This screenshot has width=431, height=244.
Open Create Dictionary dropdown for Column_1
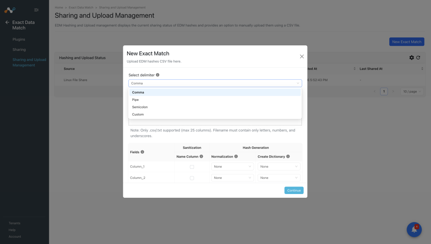pyautogui.click(x=279, y=166)
